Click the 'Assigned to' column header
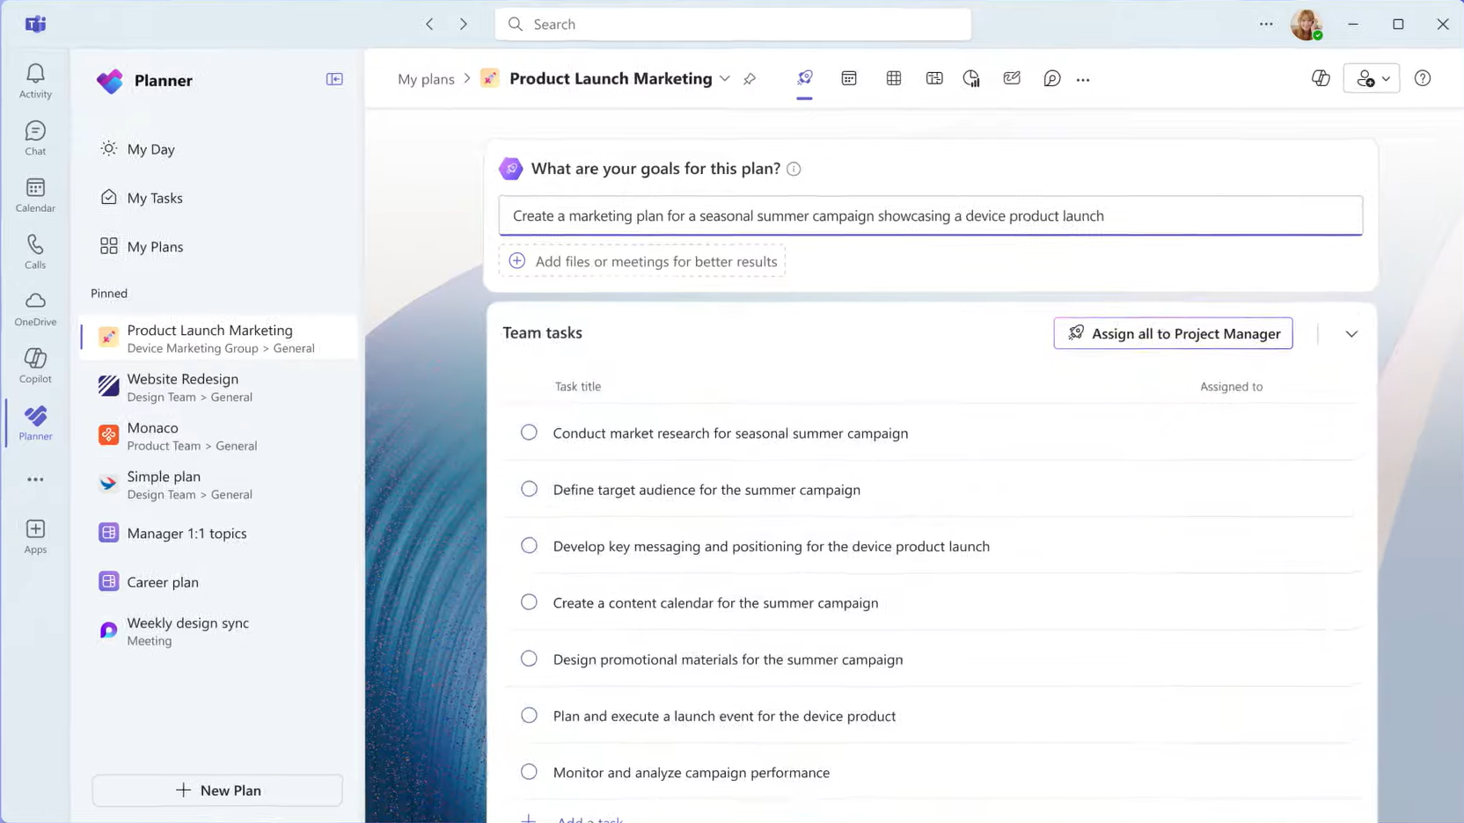Screen dimensions: 1464x823 pos(1231,386)
